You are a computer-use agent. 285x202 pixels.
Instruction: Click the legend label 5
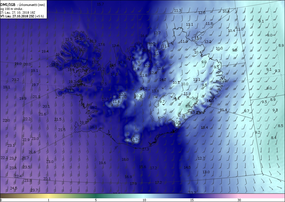tap(96, 200)
